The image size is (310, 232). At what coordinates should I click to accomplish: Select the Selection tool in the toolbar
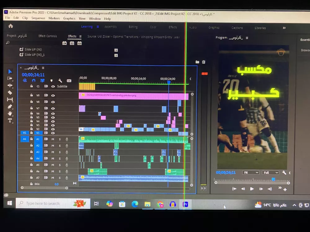[10, 71]
